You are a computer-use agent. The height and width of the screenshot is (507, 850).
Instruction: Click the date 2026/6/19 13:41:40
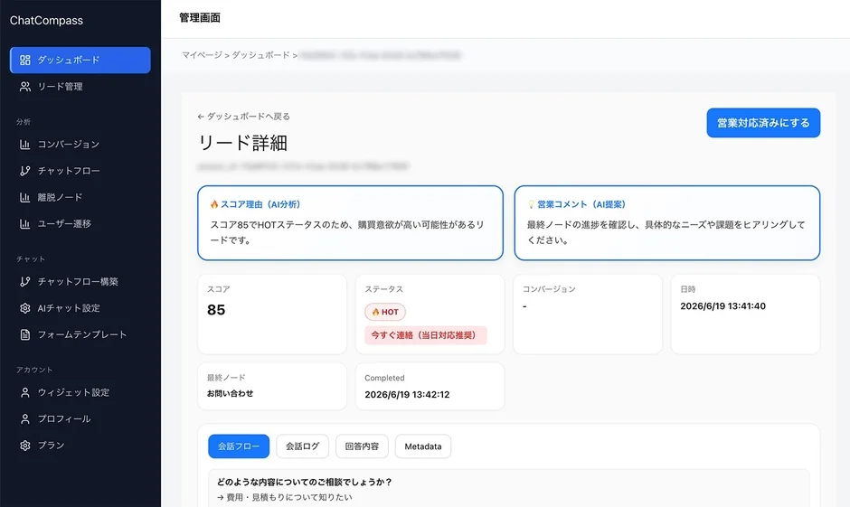[723, 306]
